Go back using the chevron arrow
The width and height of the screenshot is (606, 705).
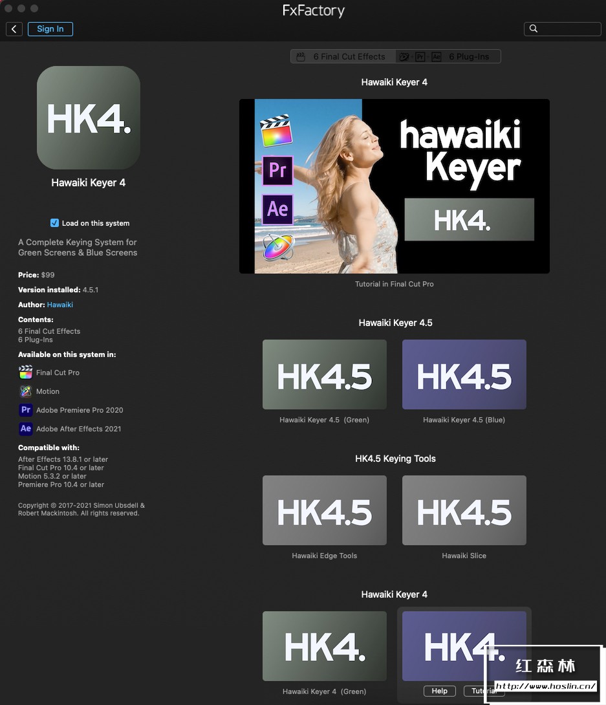click(14, 29)
